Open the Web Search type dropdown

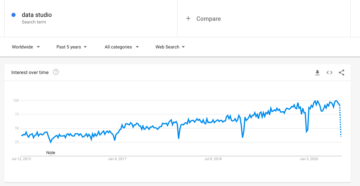click(170, 47)
